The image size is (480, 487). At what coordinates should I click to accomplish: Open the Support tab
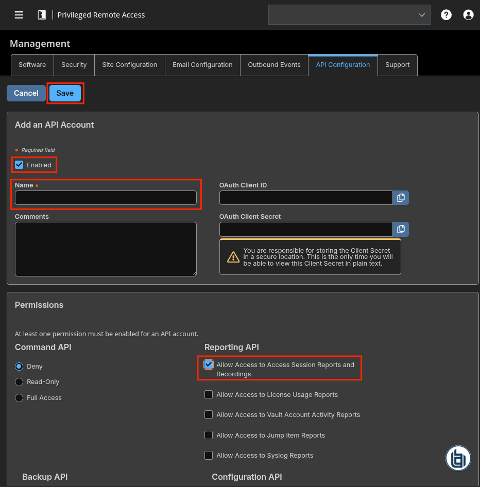click(398, 65)
